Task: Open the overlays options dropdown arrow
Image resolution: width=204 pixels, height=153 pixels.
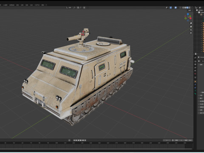Action: click(178, 8)
